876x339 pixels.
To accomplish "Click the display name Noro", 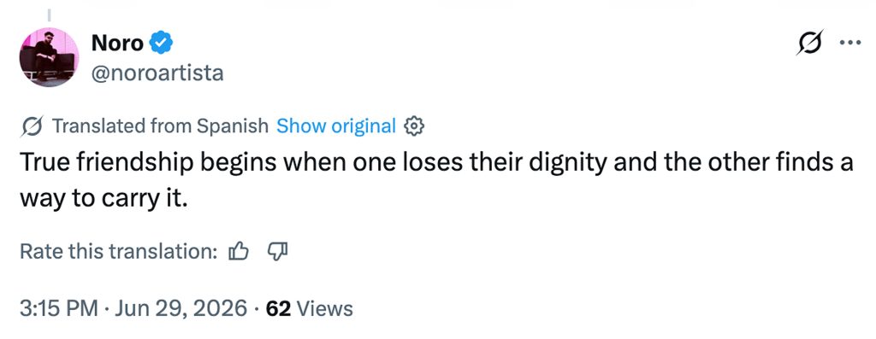I will coord(117,43).
